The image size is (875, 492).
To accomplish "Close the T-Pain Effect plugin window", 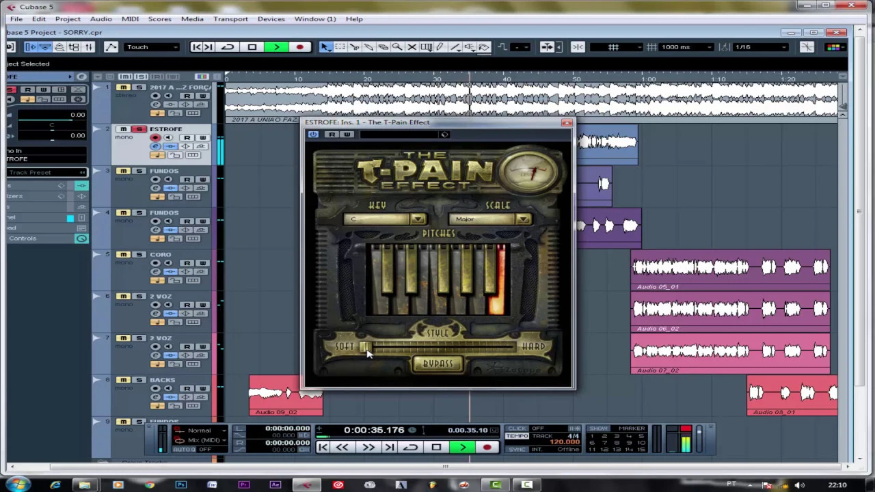I will (567, 123).
